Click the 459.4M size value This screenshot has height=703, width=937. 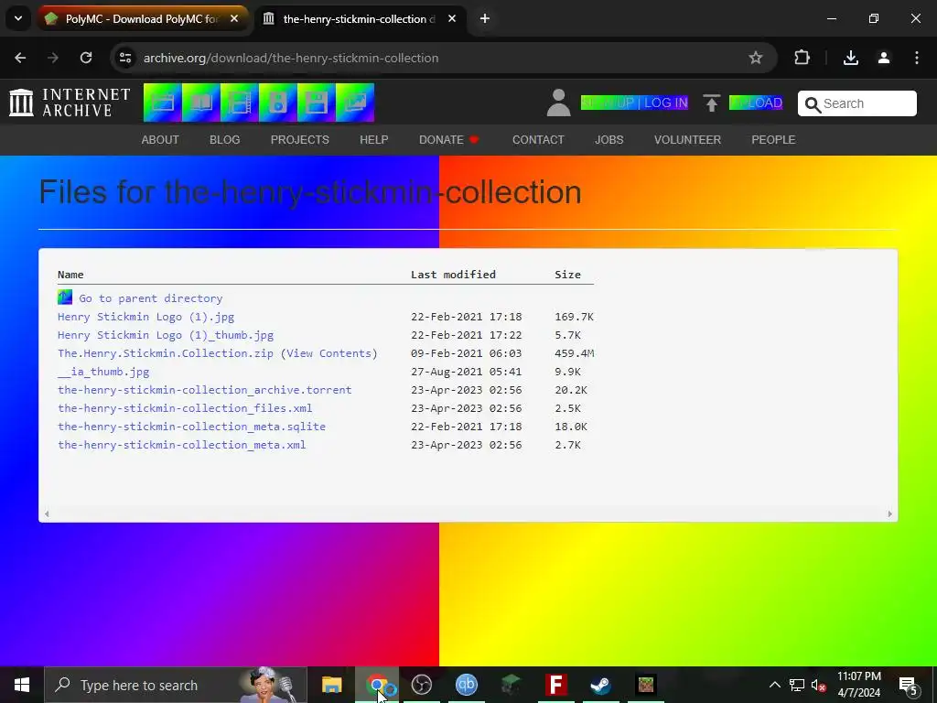point(575,353)
